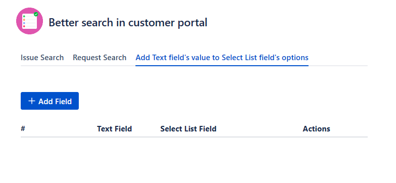Switch to the Issue Search tab
This screenshot has width=396, height=183.
coord(42,58)
